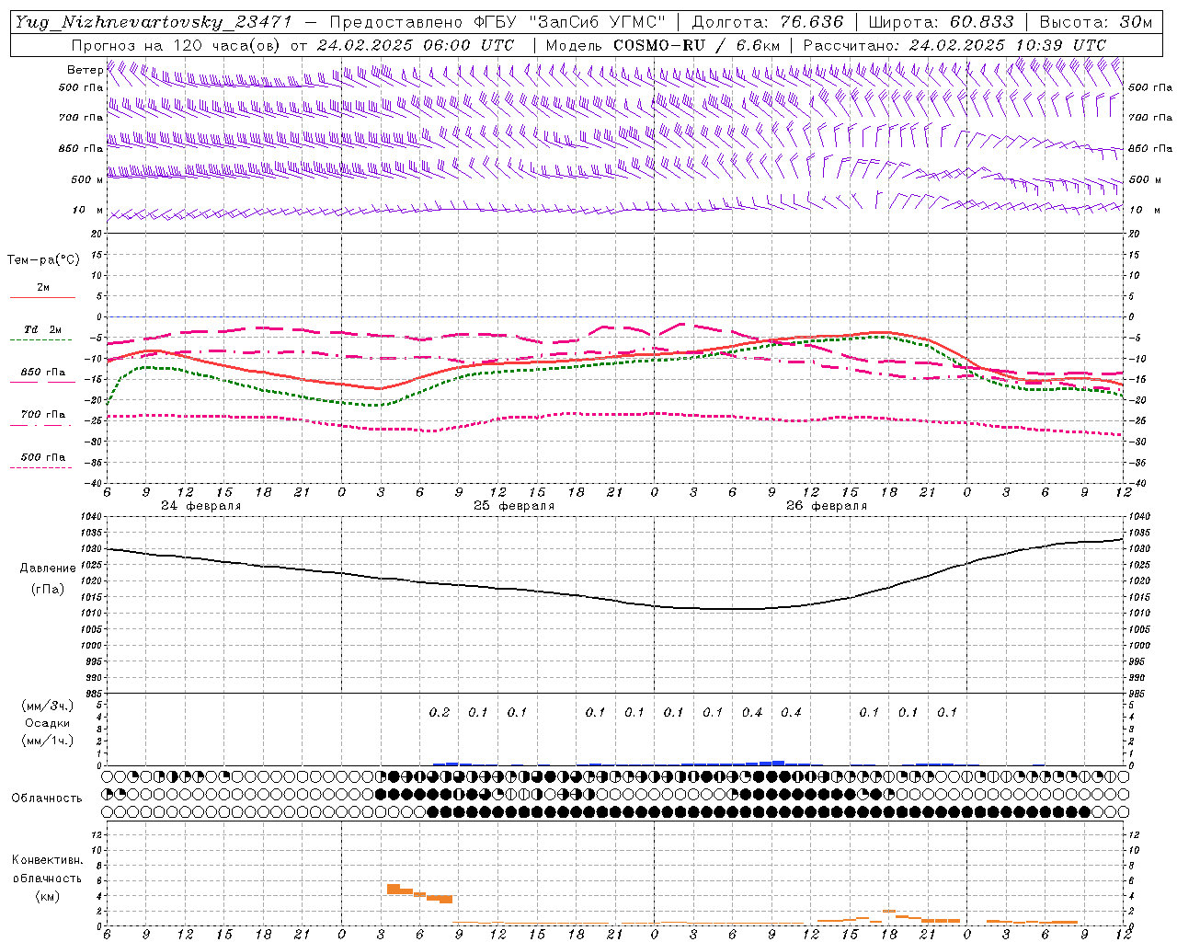The width and height of the screenshot is (1177, 942).
Task: Click the text Предоставлено ФГБУ "ЗапСиб УГМС"
Action: click(x=497, y=22)
